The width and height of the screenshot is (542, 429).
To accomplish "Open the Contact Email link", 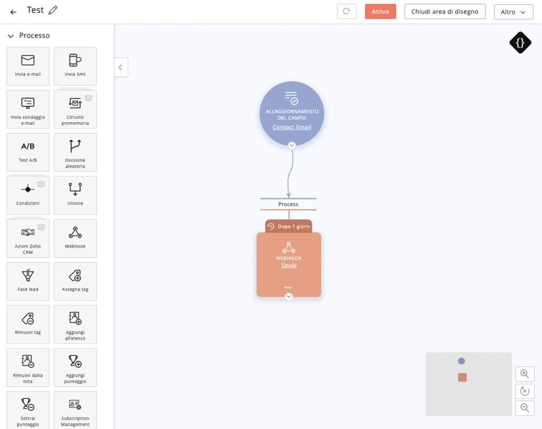I will pos(292,127).
